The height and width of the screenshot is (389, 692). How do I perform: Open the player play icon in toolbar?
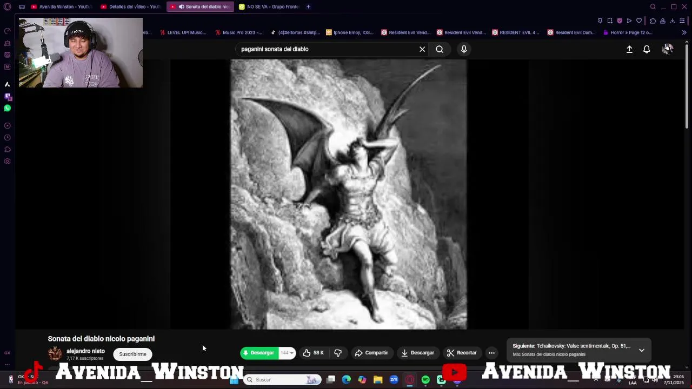[629, 21]
